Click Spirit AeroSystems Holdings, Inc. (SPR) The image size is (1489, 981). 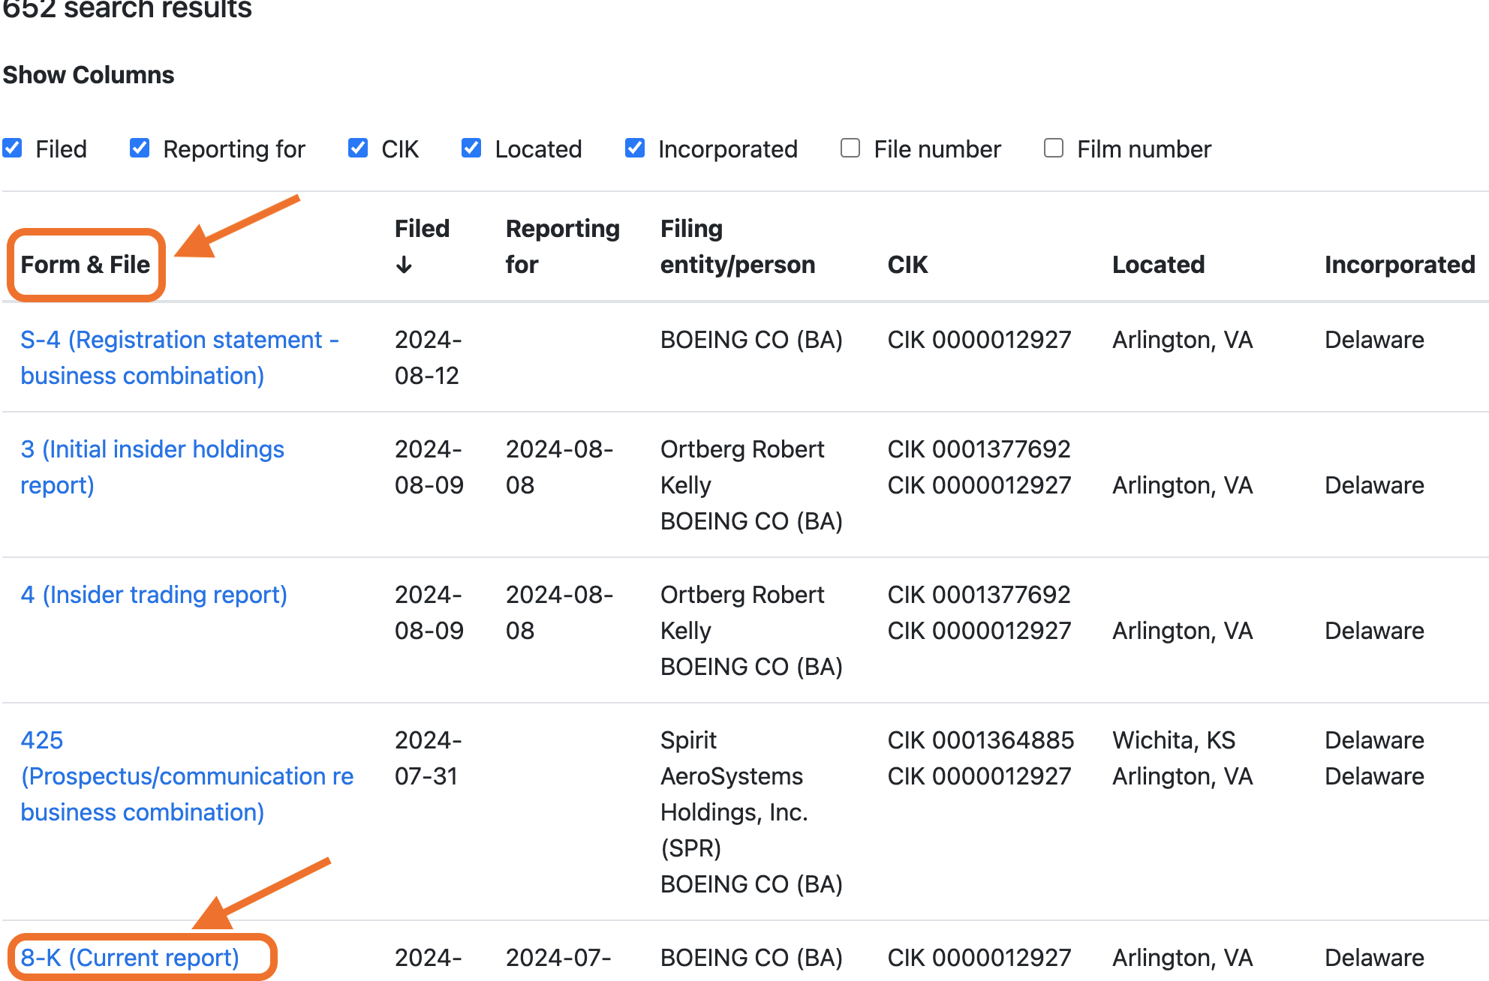734,794
